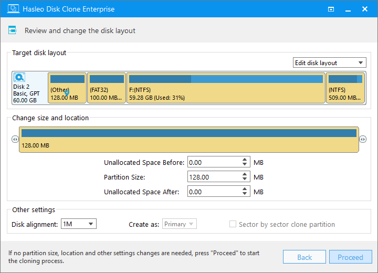Click the Unallocated Space Before label

(x=144, y=163)
